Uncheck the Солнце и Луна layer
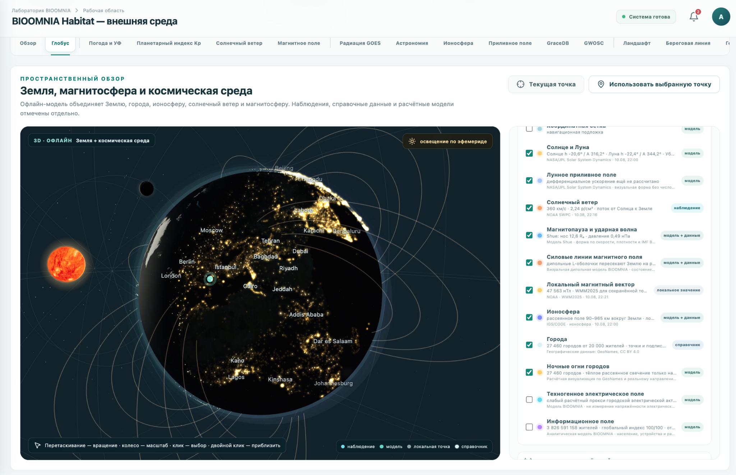 coord(529,153)
